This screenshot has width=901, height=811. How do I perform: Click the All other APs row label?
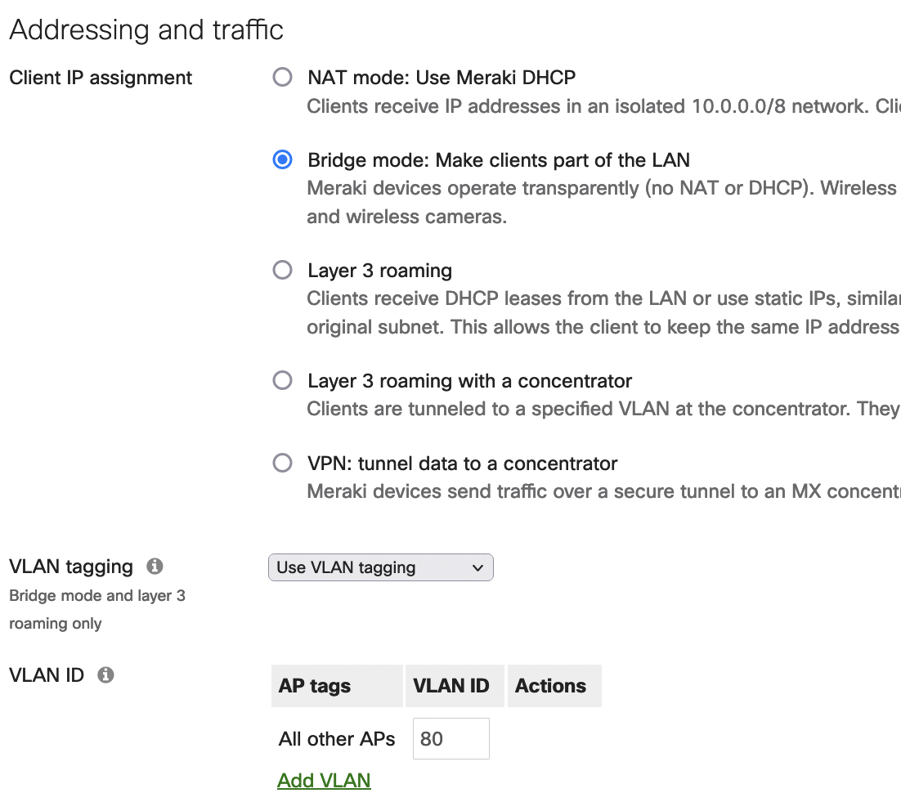tap(337, 737)
